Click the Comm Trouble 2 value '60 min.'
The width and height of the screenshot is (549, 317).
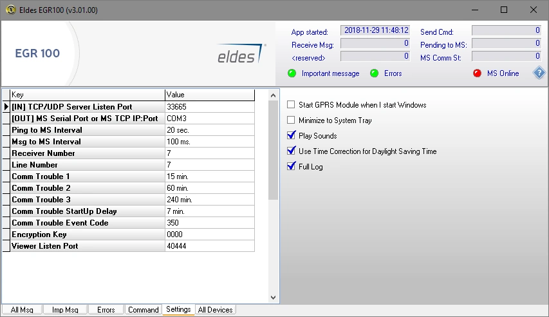pos(210,187)
